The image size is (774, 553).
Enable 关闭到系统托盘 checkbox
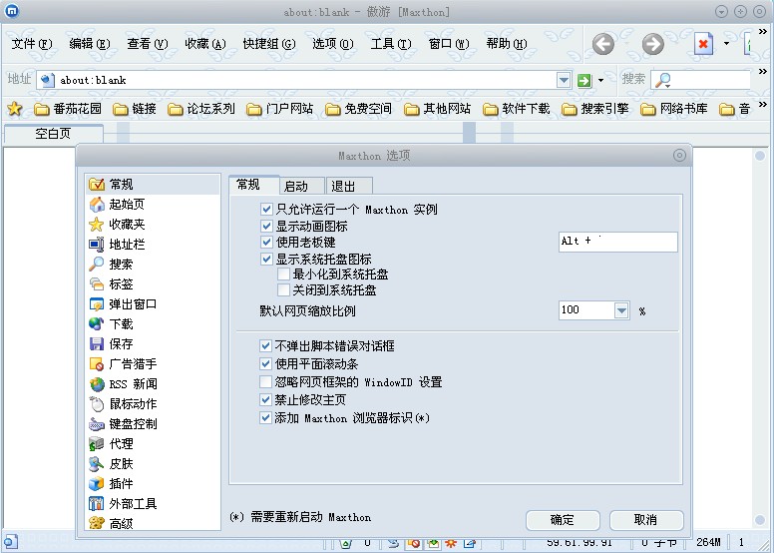283,289
